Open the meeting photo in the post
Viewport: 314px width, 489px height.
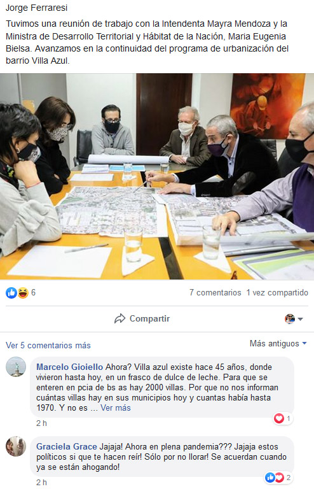click(x=157, y=176)
